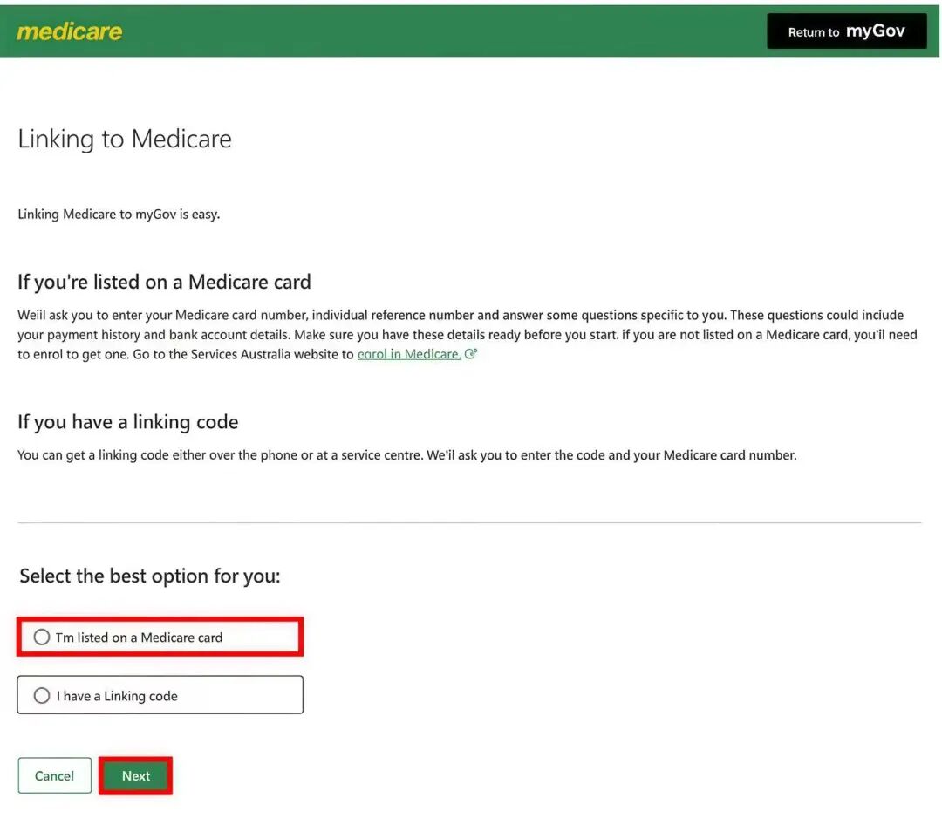Select the "I'm listed on a Medicare card" radio circle

coord(42,638)
